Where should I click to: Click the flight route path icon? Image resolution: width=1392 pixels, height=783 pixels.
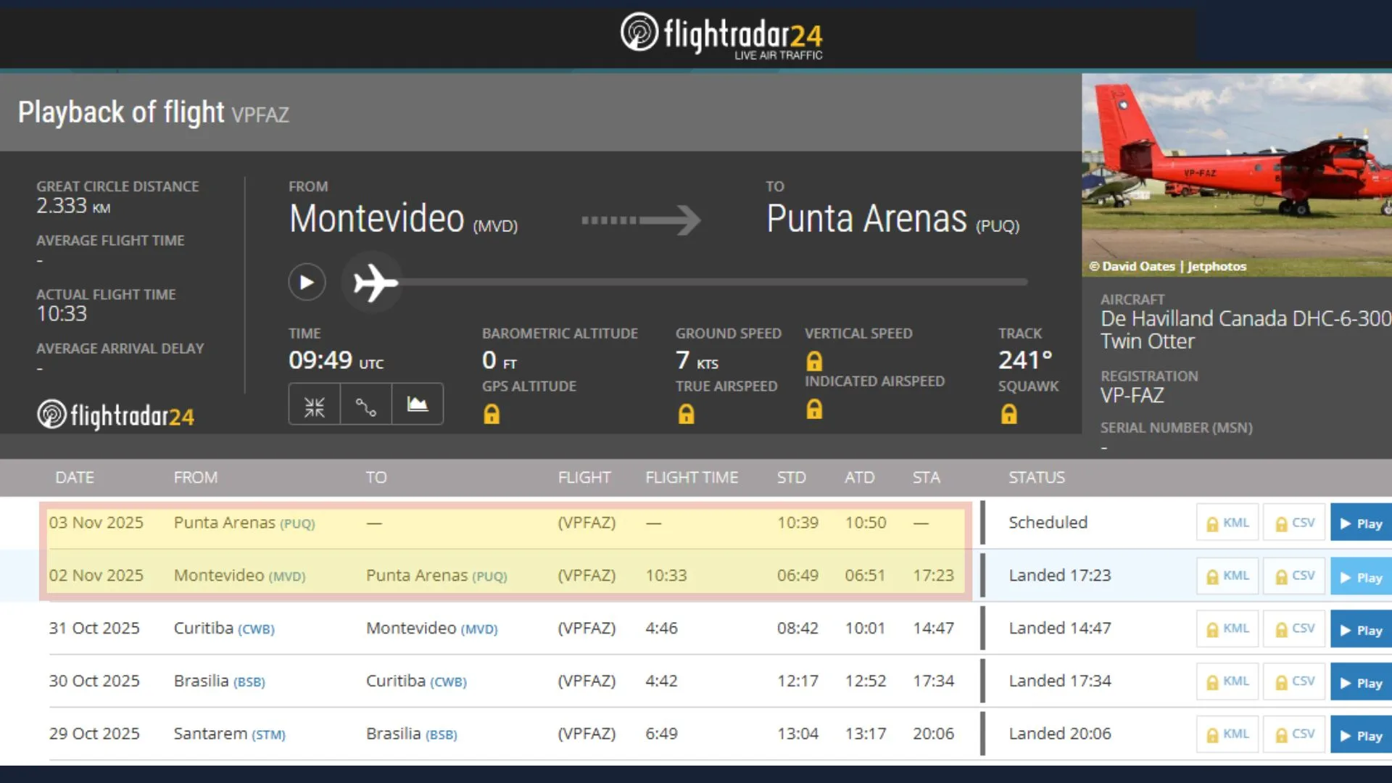tap(365, 406)
